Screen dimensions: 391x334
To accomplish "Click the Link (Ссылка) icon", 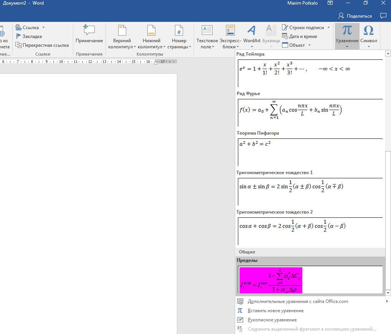I will coord(18,28).
